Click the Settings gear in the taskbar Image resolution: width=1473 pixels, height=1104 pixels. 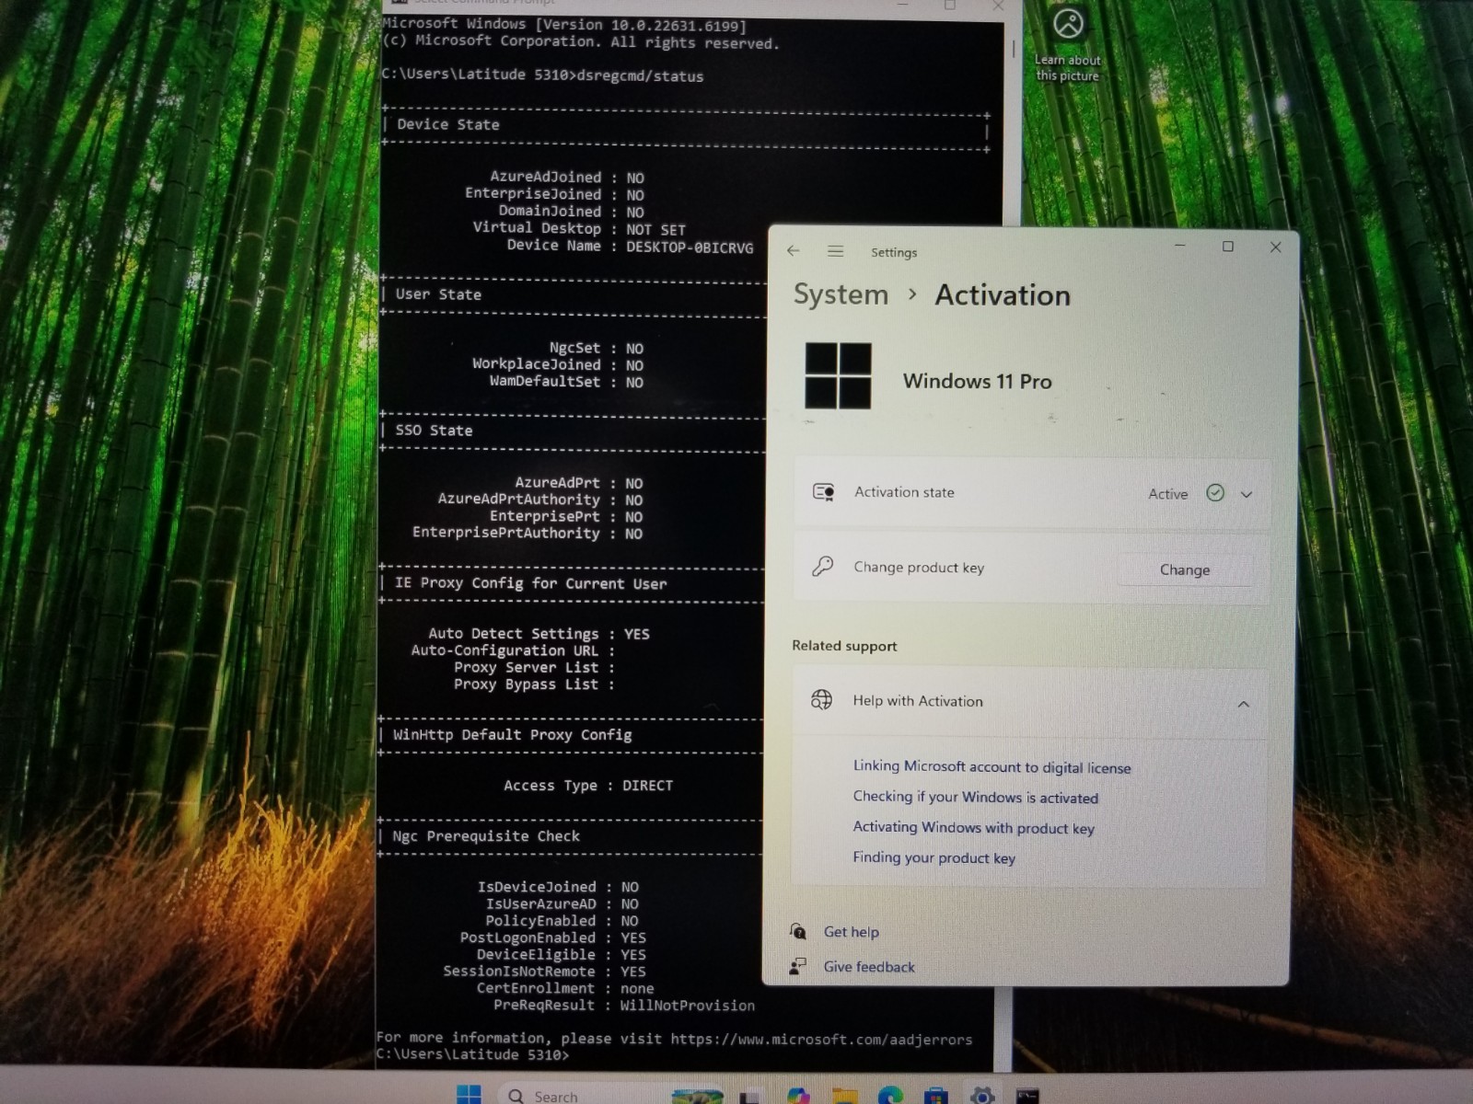point(982,1095)
